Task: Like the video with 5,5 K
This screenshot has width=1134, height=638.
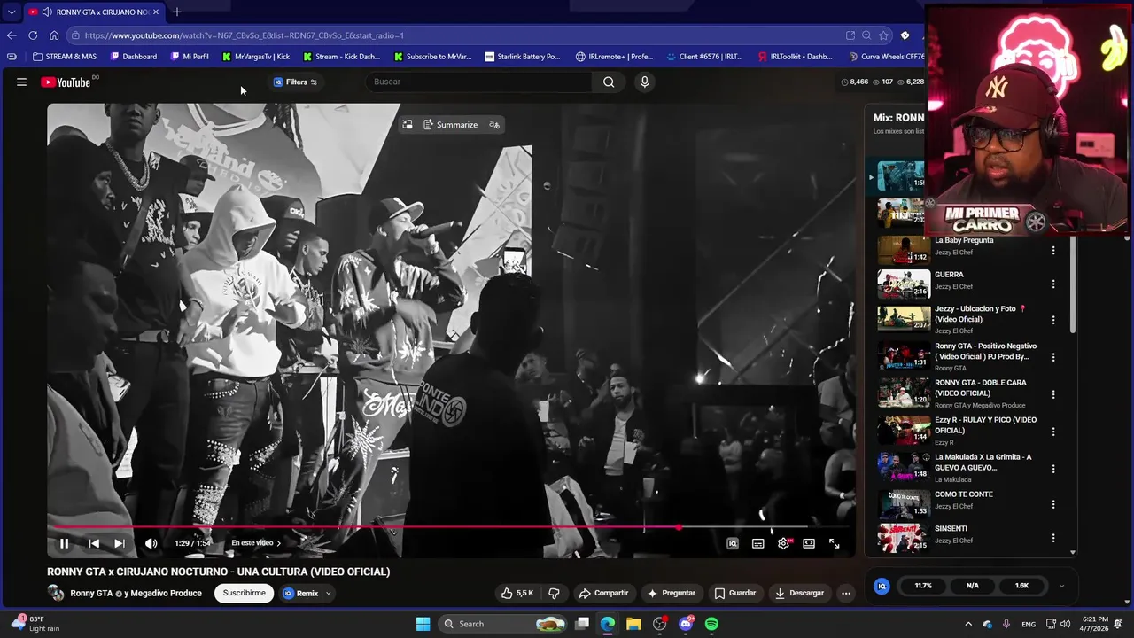Action: click(517, 593)
